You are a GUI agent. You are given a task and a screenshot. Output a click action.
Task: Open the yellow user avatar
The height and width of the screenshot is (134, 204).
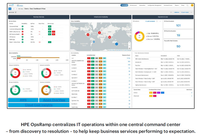pos(192,5)
